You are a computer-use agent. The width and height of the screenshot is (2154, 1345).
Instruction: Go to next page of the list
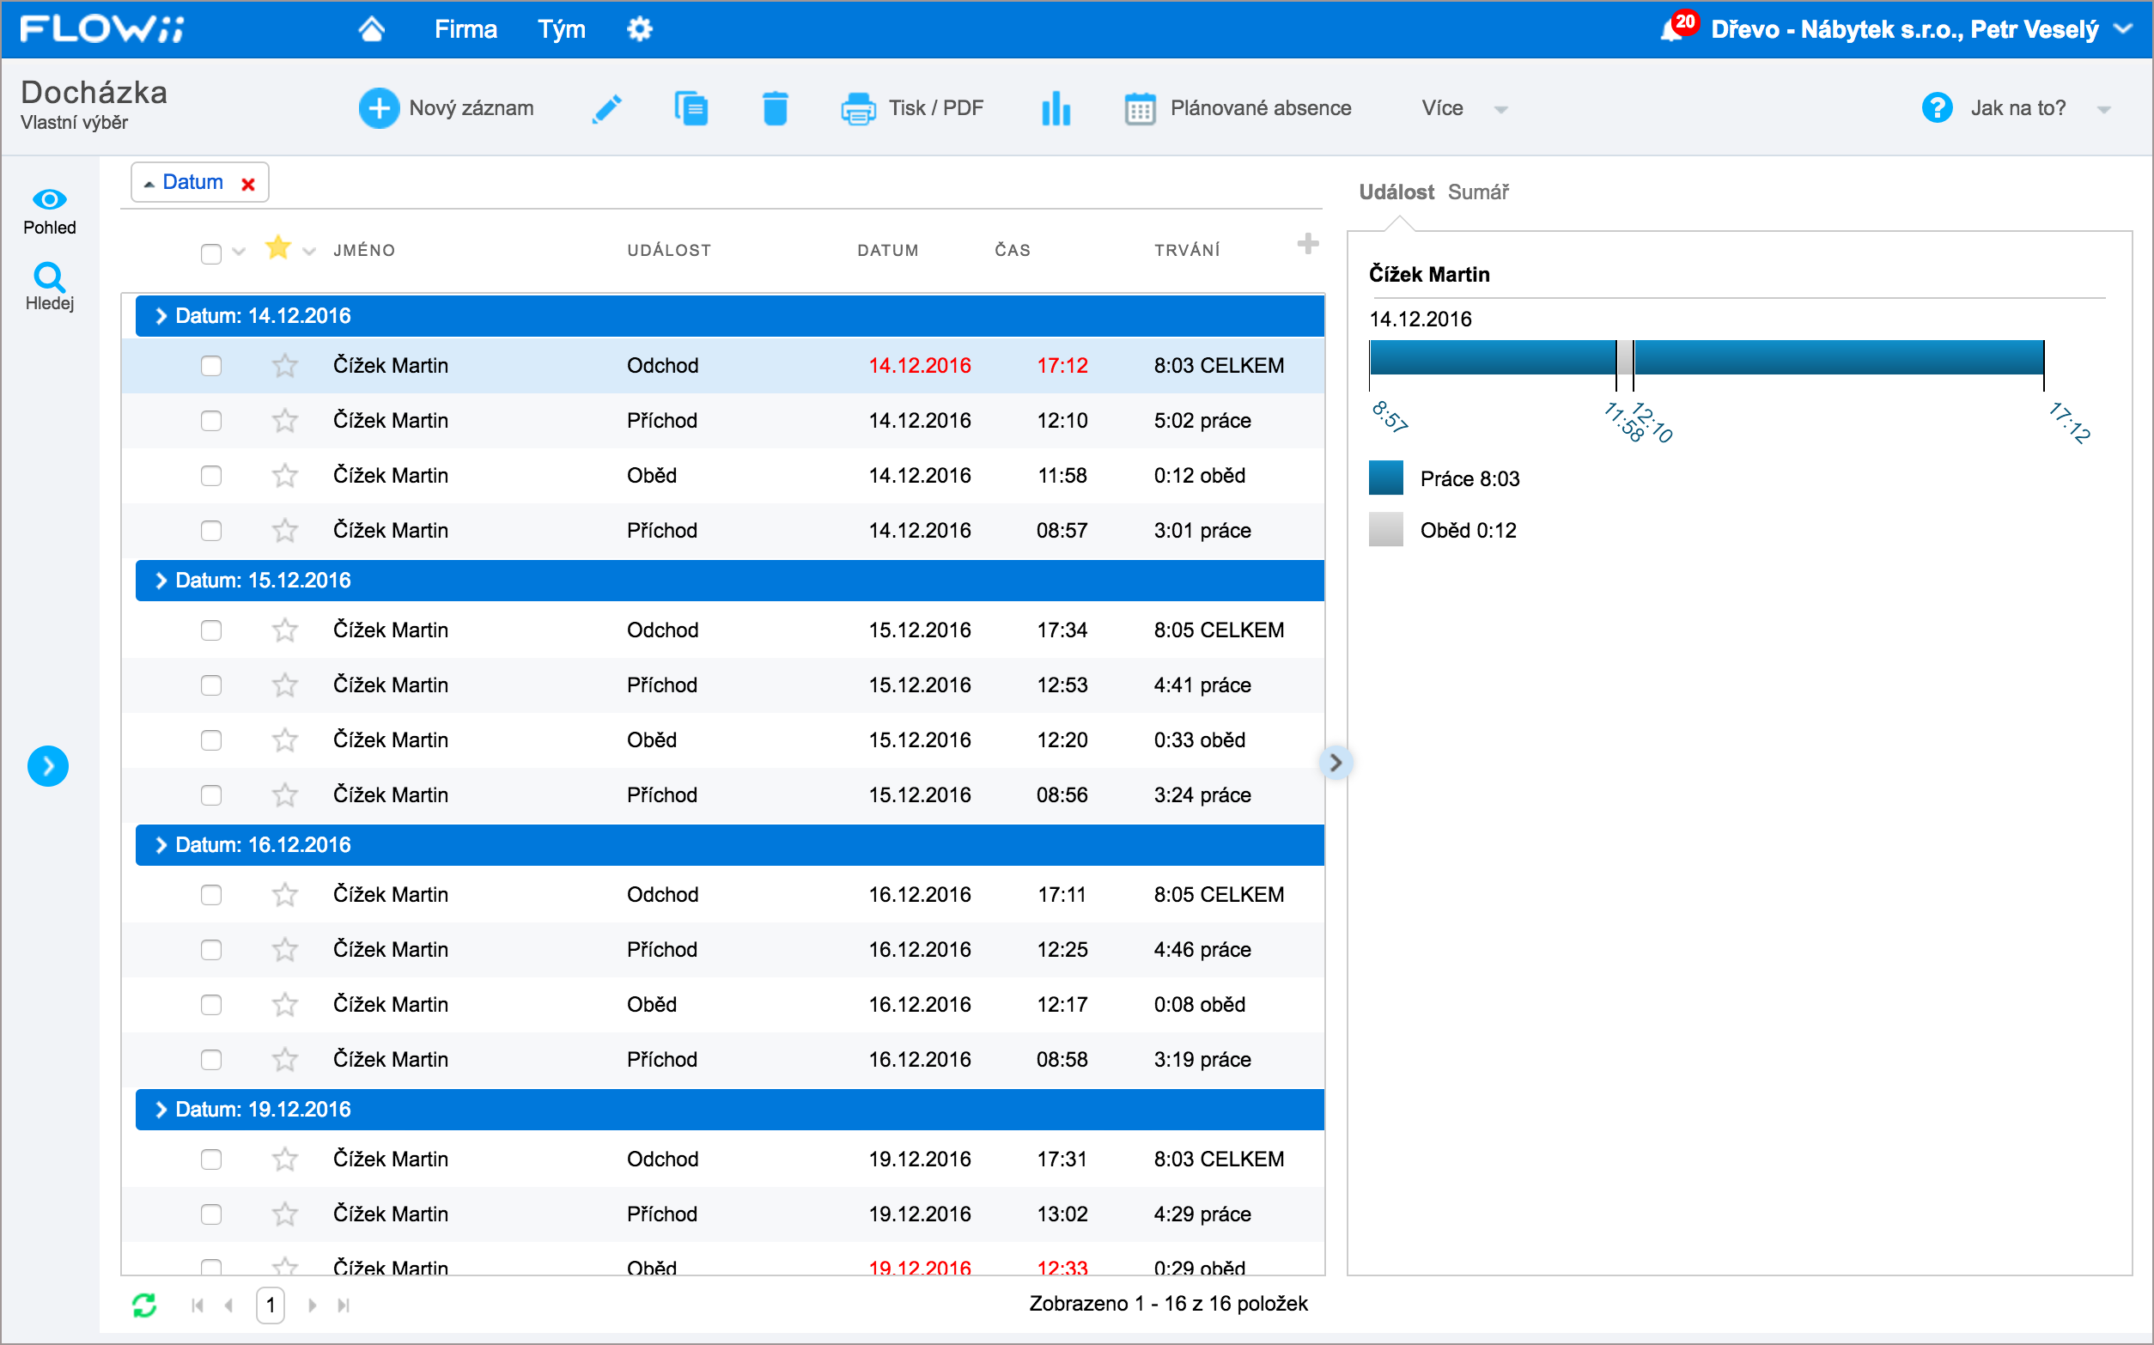[x=312, y=1305]
